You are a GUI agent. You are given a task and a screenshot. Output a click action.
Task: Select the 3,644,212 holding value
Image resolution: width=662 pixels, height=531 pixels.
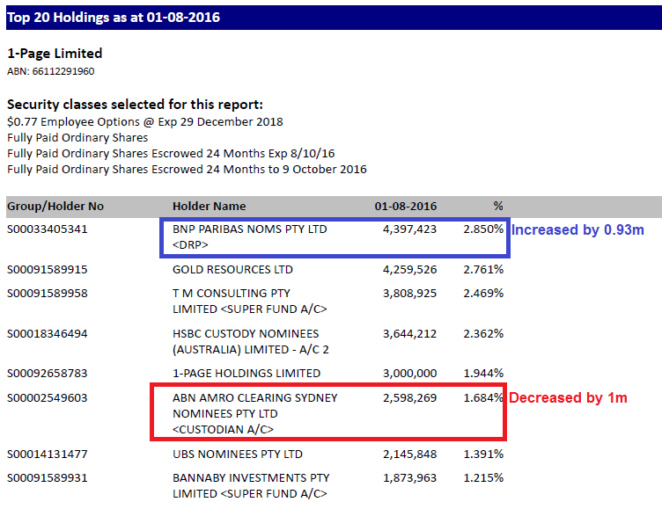click(409, 334)
